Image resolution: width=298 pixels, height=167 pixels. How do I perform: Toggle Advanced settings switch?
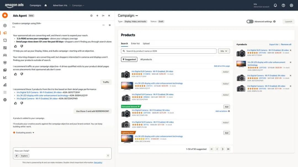point(250,21)
